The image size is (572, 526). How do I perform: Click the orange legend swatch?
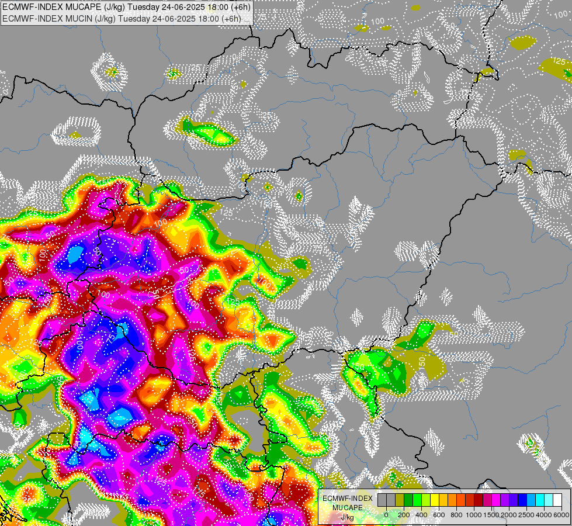point(452,500)
